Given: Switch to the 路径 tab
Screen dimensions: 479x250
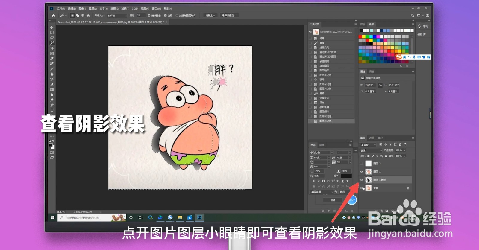Looking at the screenshot, I should tap(381, 138).
